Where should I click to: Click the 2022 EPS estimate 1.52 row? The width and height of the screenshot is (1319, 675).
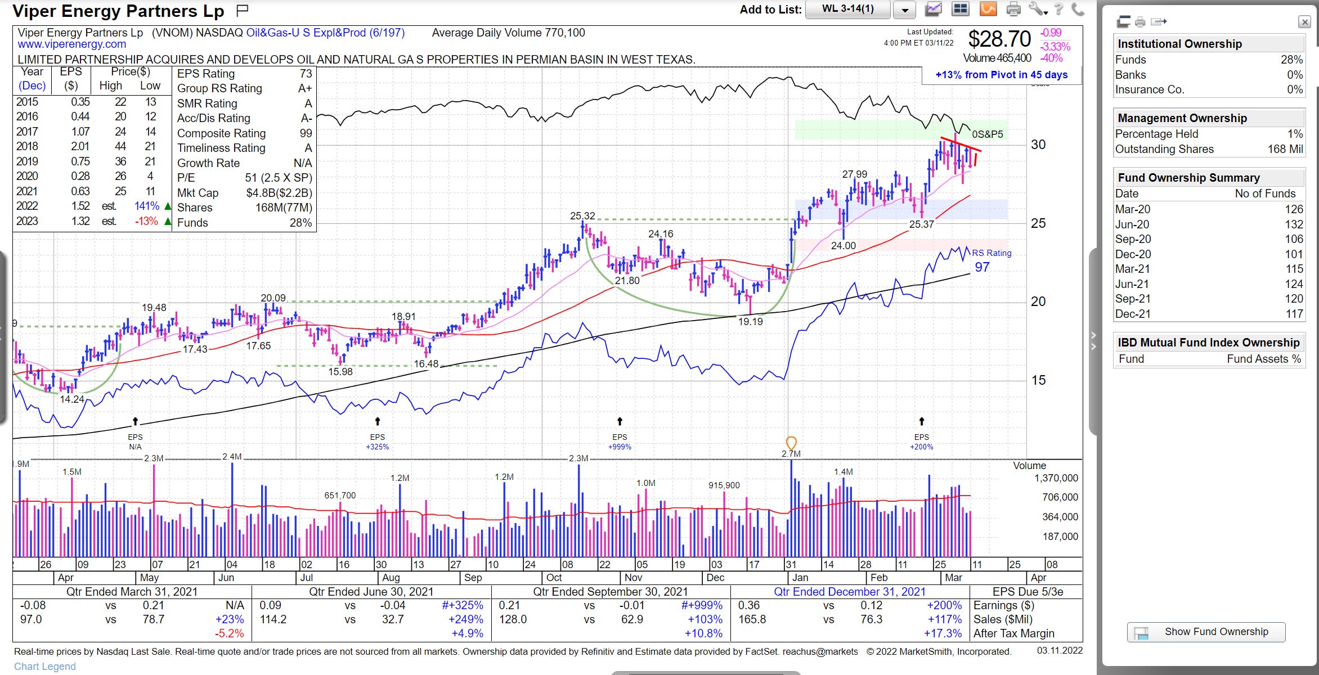[93, 206]
